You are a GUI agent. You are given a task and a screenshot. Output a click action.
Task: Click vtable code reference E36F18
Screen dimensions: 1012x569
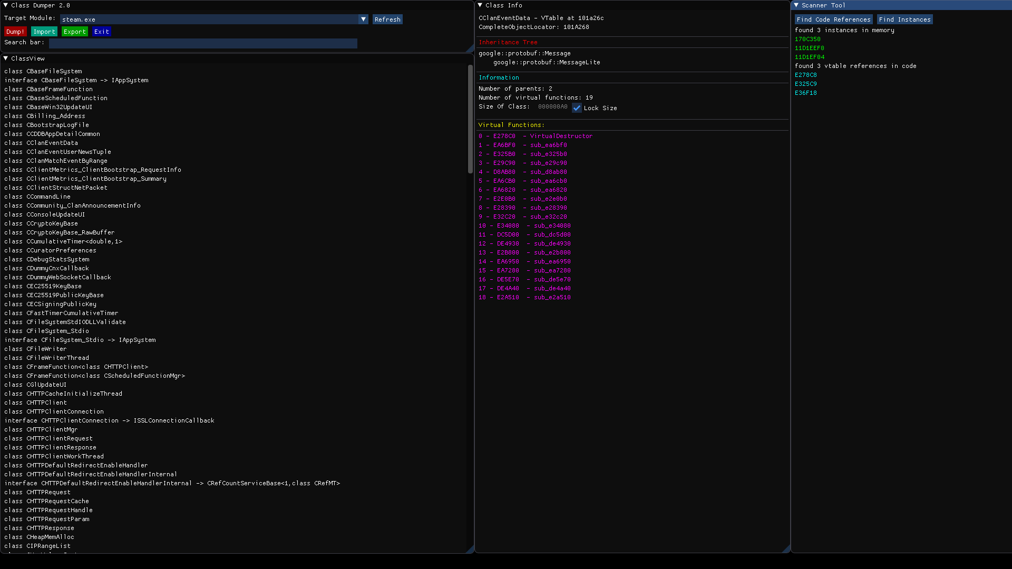click(x=806, y=93)
